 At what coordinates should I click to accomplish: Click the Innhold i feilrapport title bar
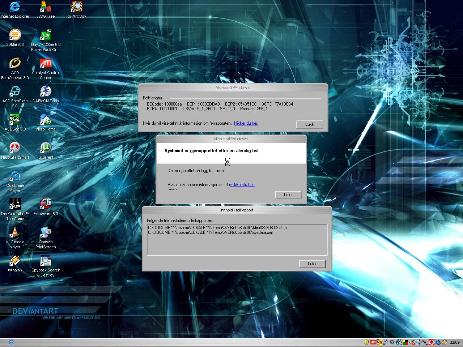coord(237,210)
